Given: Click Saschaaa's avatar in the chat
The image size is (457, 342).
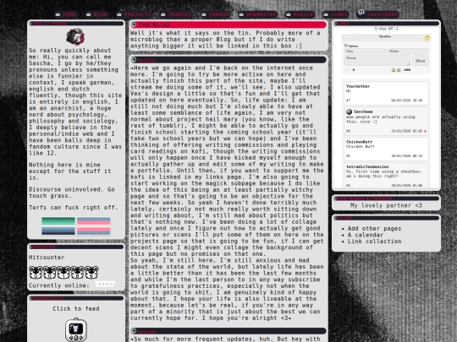Looking at the screenshot, I should click(349, 111).
